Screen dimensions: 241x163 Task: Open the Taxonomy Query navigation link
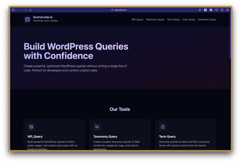pos(155,19)
